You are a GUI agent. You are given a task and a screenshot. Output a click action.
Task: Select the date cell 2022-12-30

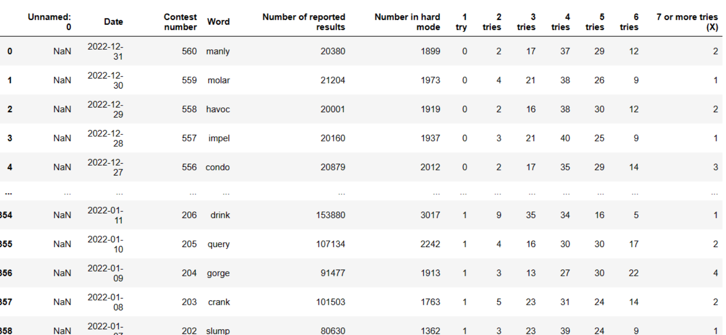point(105,80)
